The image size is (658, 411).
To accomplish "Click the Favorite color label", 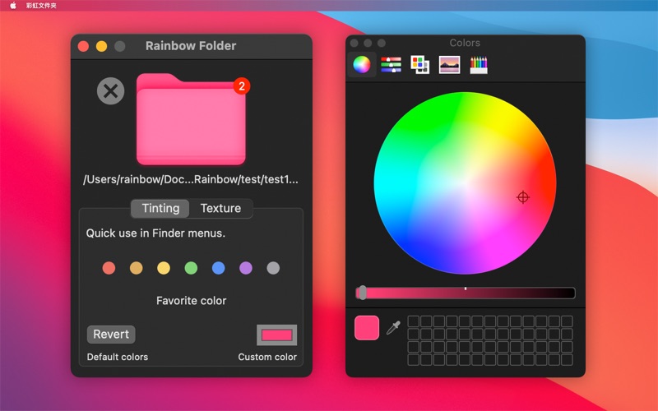I will point(192,301).
